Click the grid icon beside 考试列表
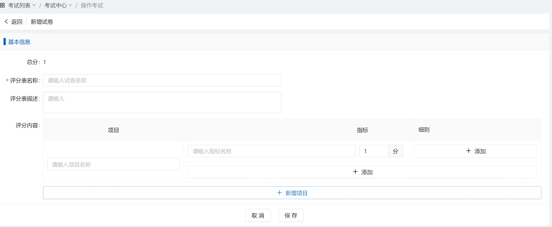 click(2, 5)
